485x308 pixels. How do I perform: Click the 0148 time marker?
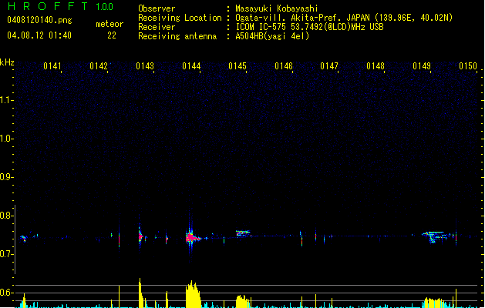tap(376, 66)
